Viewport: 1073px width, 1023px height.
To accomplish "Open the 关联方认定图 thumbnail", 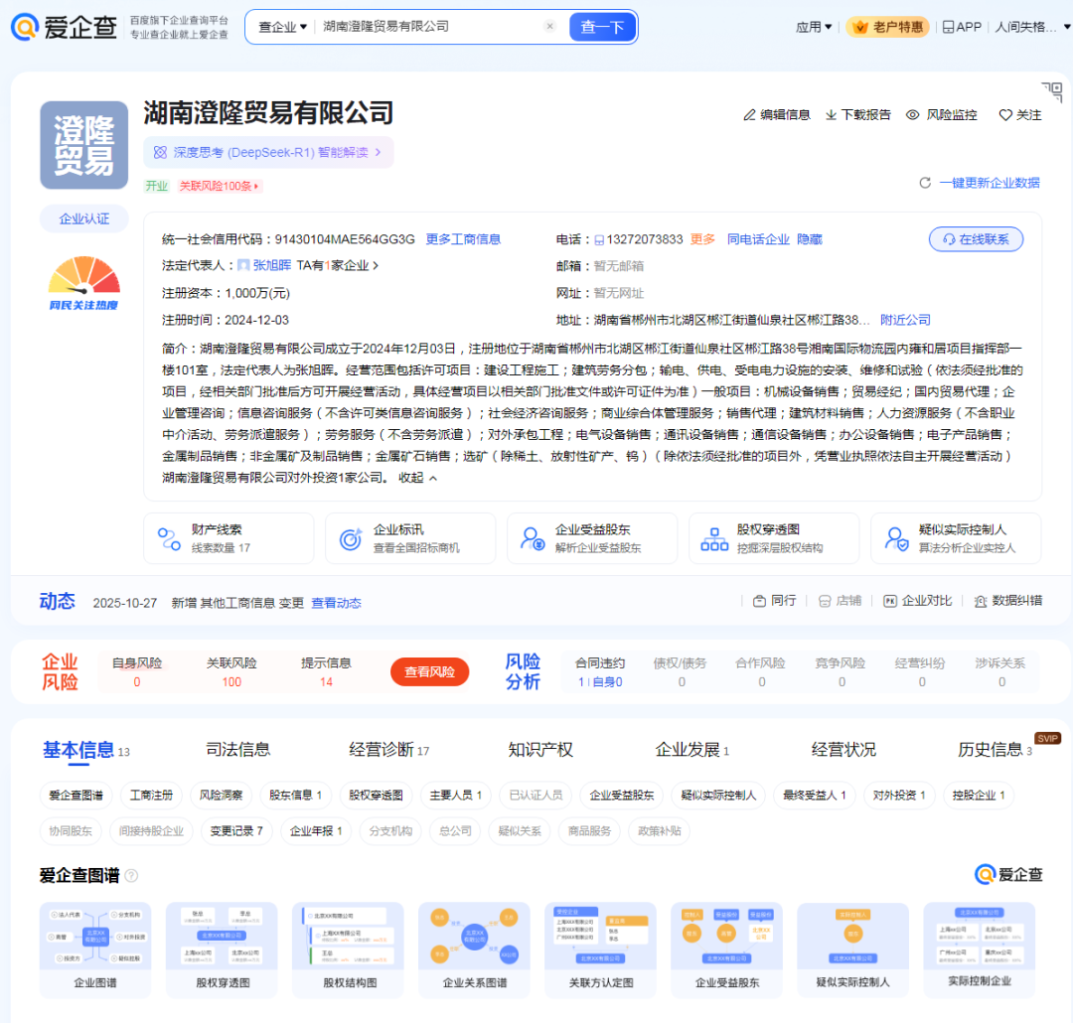I will tap(601, 950).
